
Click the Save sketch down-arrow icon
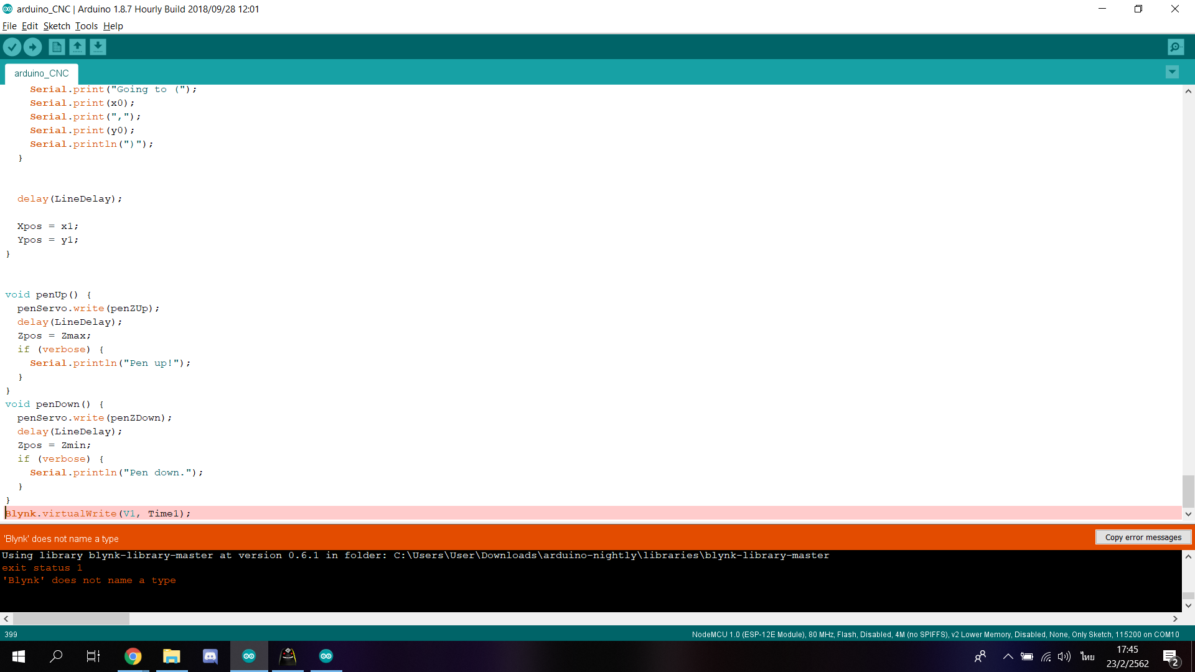coord(98,47)
